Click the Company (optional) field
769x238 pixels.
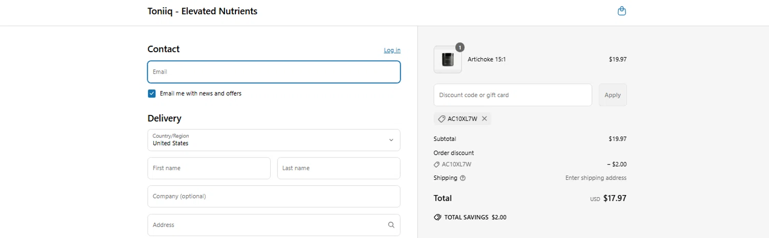pyautogui.click(x=274, y=196)
